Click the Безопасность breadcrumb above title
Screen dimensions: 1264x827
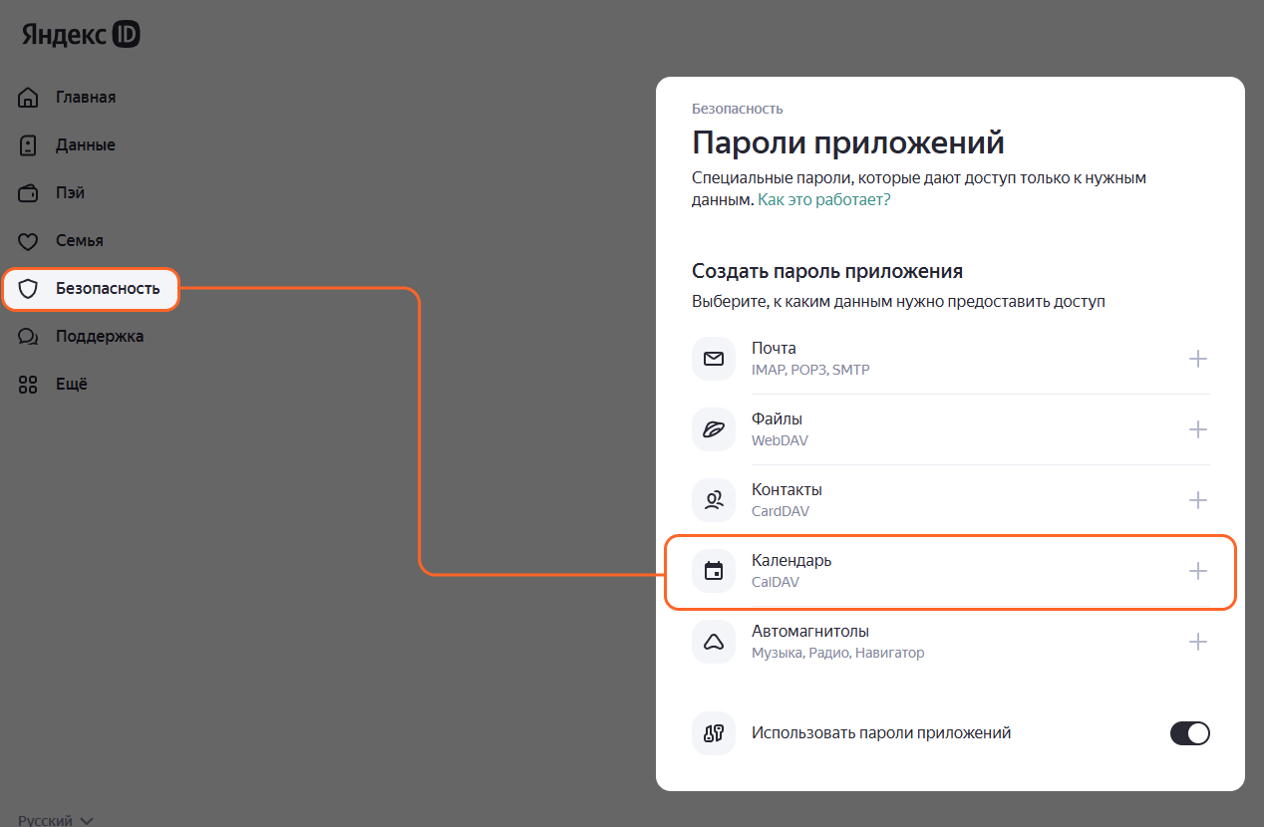click(738, 109)
